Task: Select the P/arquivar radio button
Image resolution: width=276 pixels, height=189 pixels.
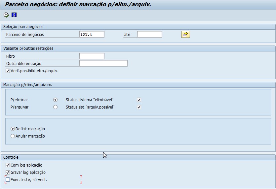Action: click(55, 107)
